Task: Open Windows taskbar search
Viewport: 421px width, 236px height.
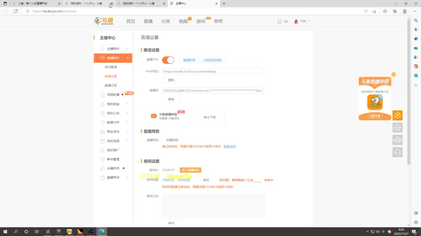Action: click(x=16, y=232)
